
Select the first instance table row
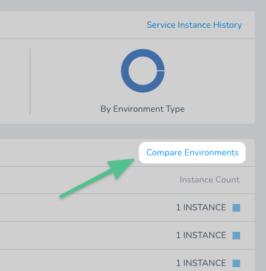(x=127, y=208)
